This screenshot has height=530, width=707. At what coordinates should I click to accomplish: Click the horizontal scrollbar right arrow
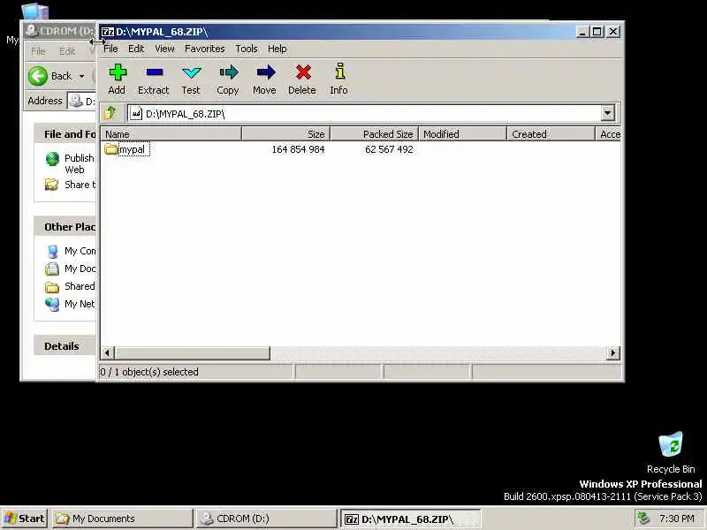click(613, 352)
